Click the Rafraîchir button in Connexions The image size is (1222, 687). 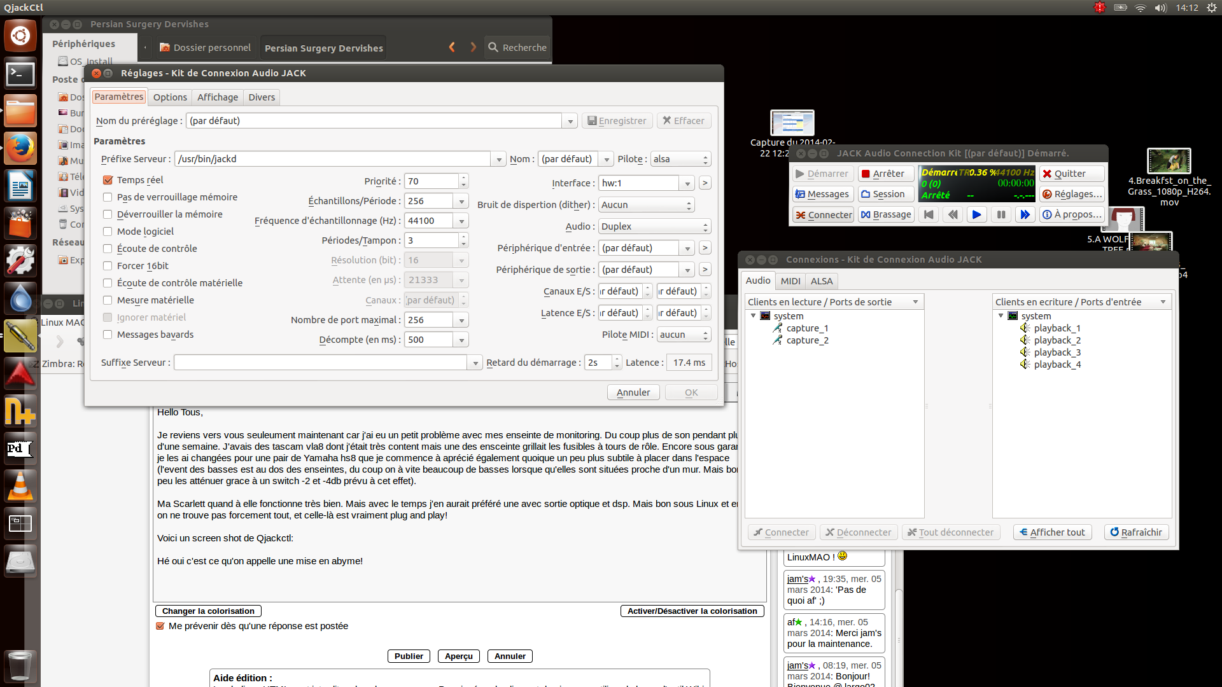click(1136, 532)
